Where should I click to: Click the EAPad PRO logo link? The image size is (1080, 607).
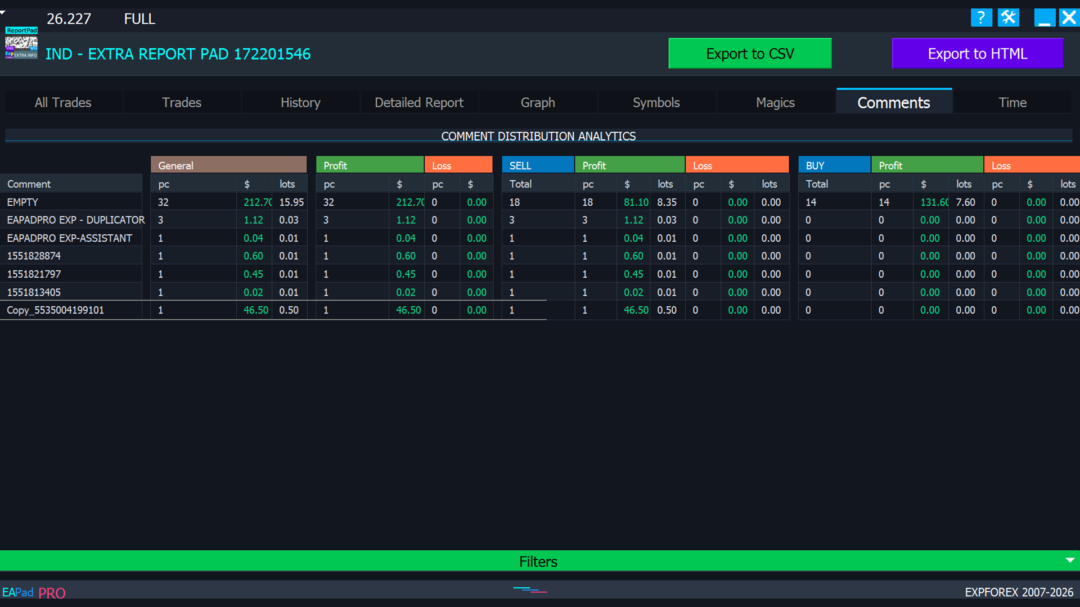[34, 592]
